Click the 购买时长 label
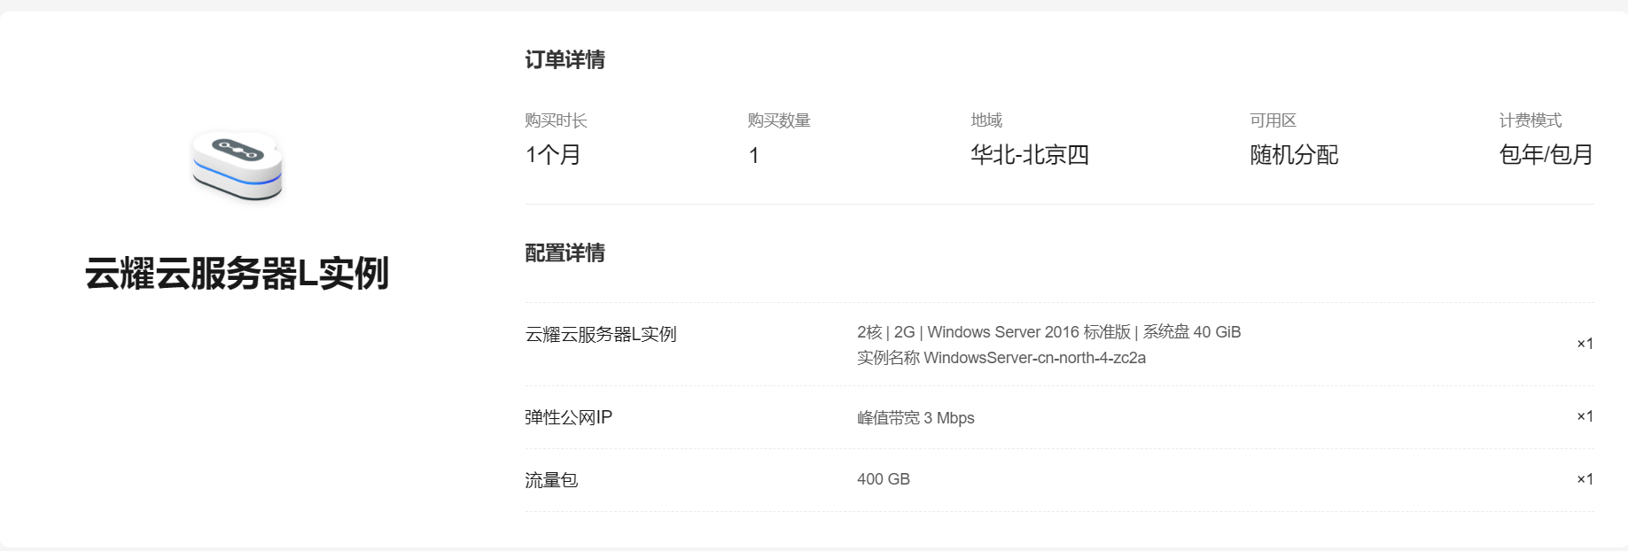 [556, 120]
